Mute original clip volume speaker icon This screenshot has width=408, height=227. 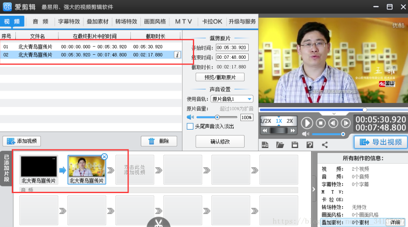pyautogui.click(x=191, y=117)
